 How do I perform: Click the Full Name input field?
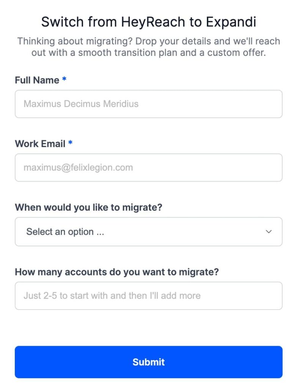click(148, 104)
